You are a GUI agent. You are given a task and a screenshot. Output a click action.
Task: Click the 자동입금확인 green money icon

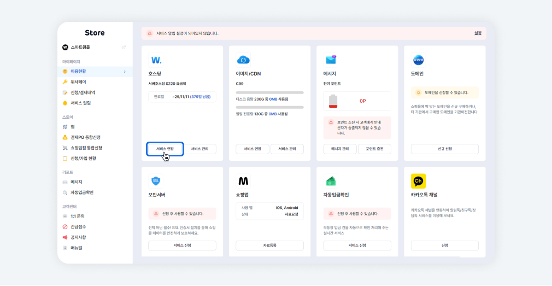point(331,181)
